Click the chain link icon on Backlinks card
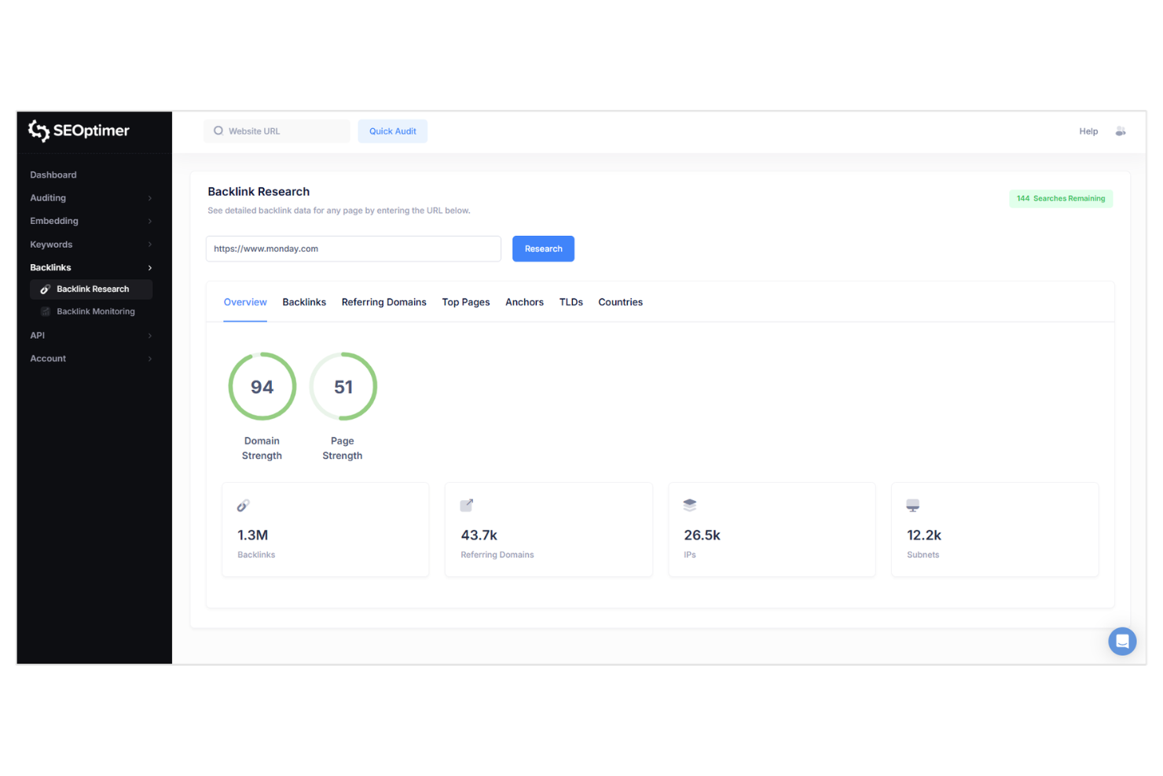 click(x=244, y=505)
